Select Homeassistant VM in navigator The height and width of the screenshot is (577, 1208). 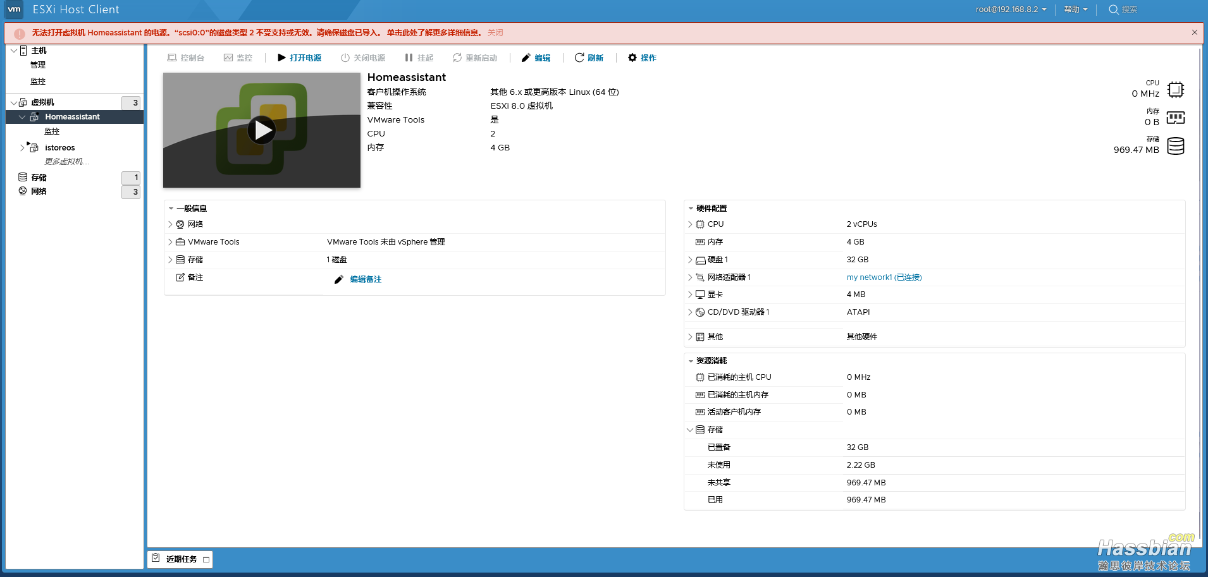point(73,117)
